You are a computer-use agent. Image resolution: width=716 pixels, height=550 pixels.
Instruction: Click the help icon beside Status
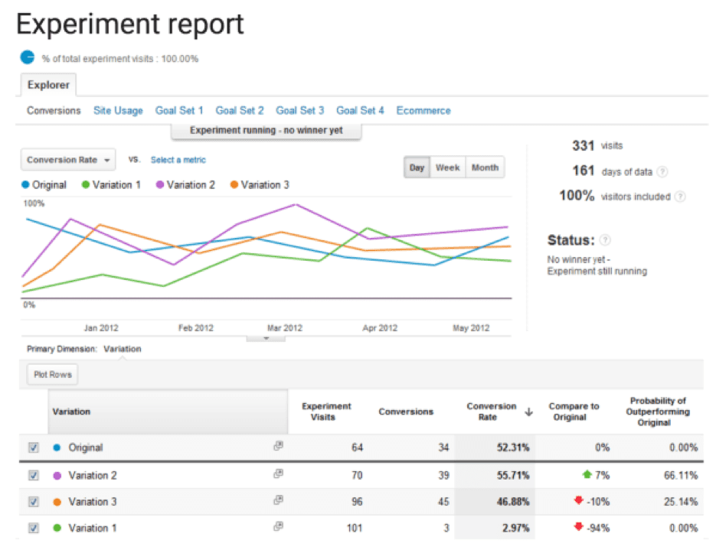tap(605, 240)
